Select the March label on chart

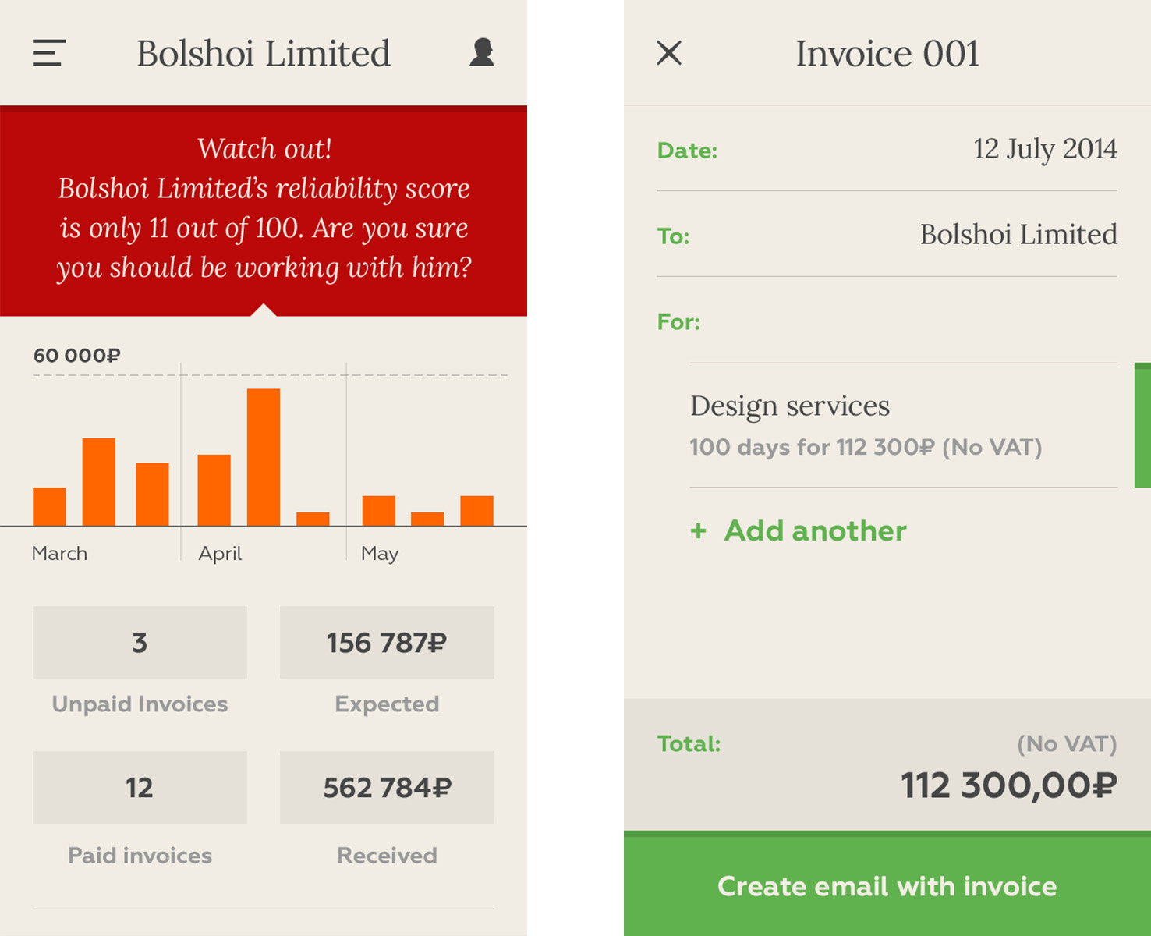point(59,554)
